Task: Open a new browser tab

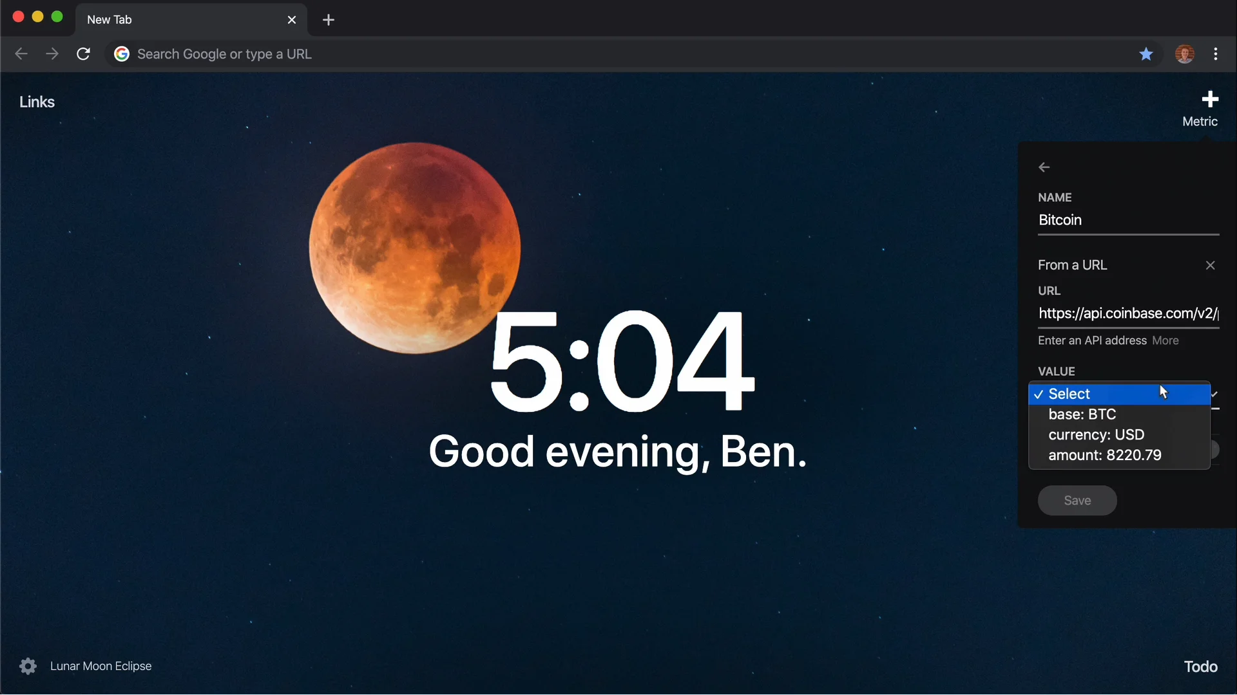Action: [x=328, y=20]
